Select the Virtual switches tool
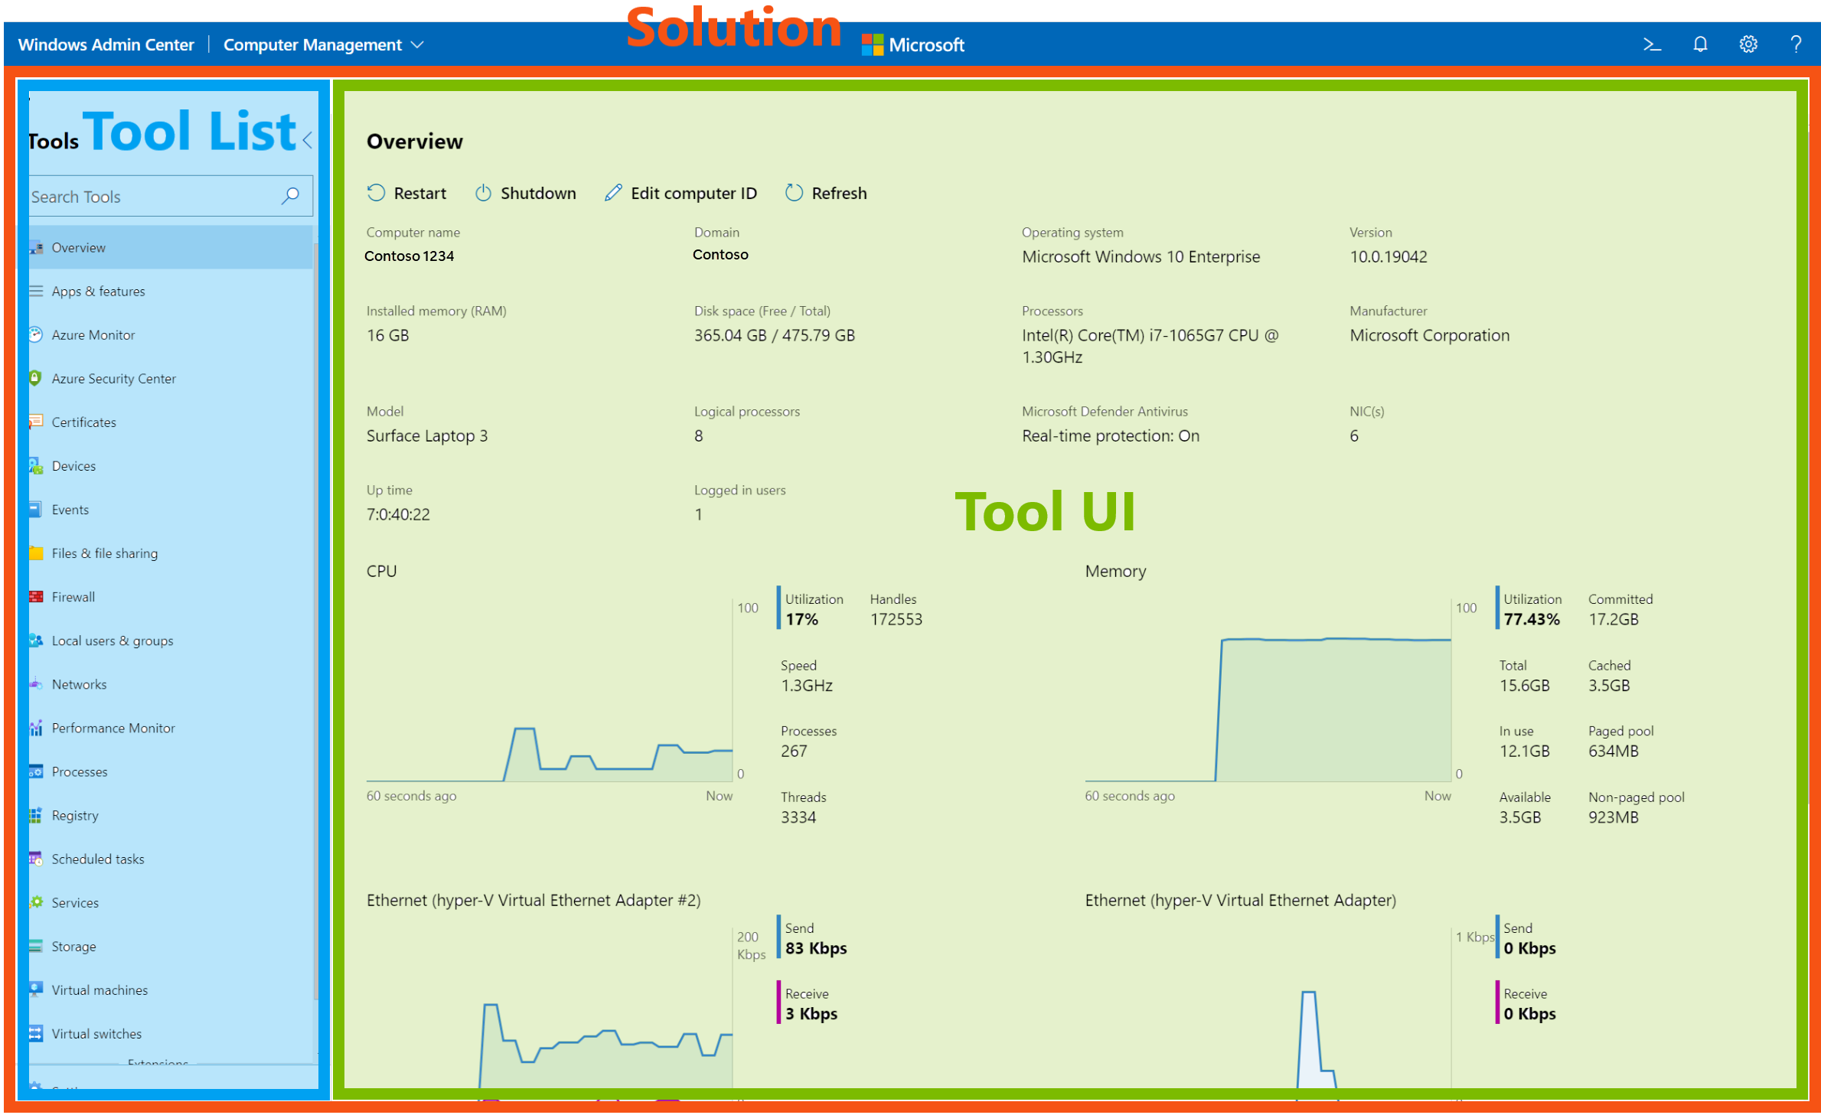The width and height of the screenshot is (1821, 1115). tap(95, 1032)
